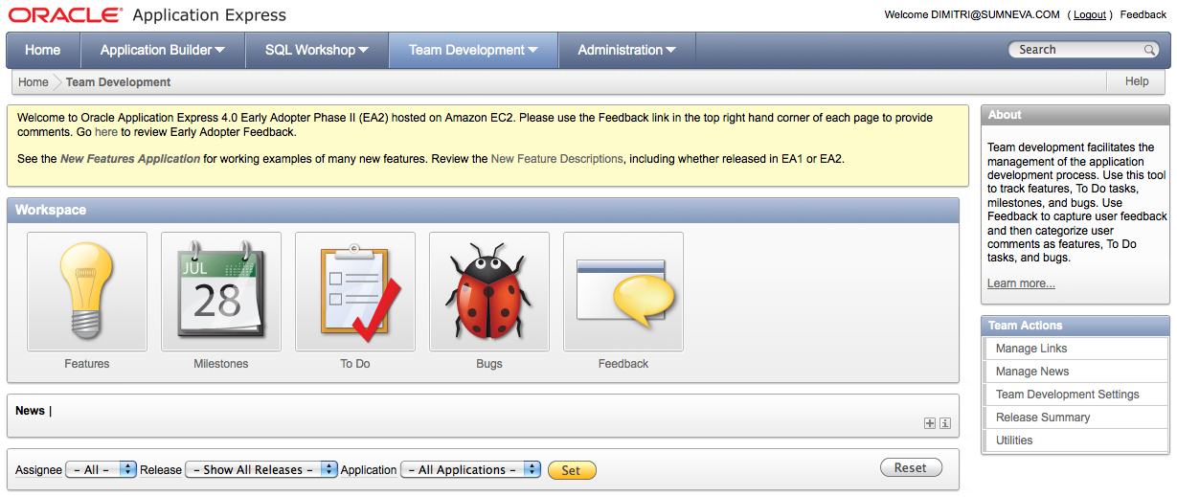Click the Feedback label under speech bubble
The width and height of the screenshot is (1177, 497).
(x=623, y=364)
